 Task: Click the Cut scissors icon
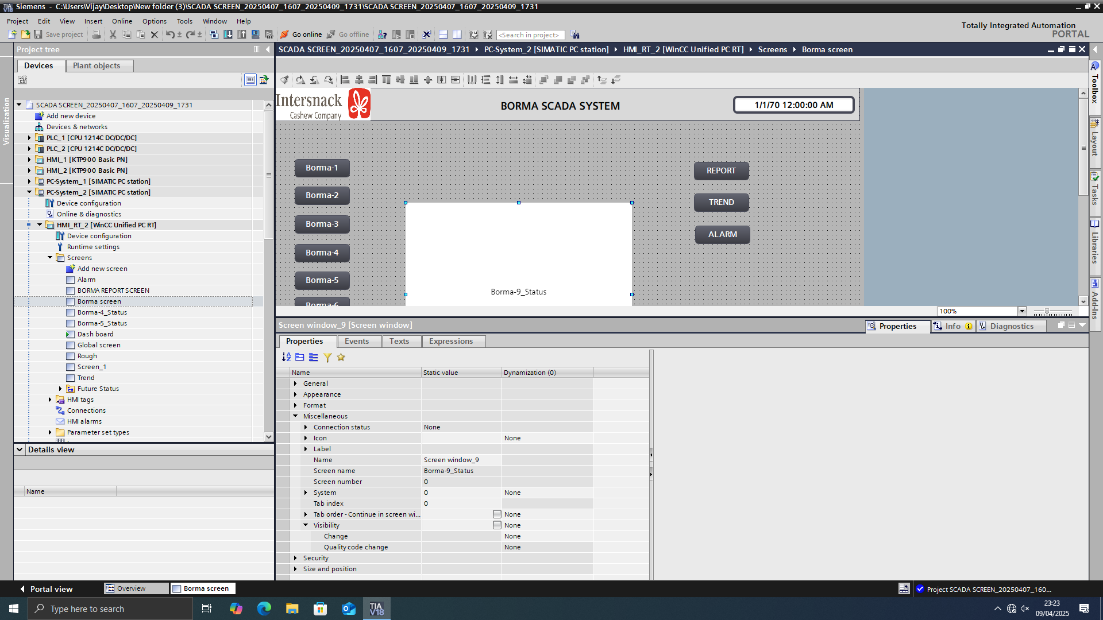coord(113,34)
